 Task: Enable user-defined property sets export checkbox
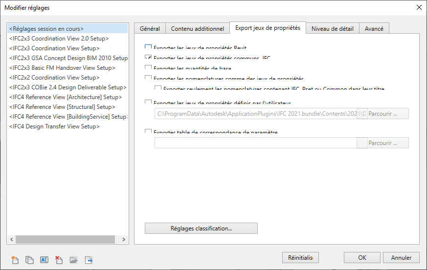pyautogui.click(x=148, y=102)
